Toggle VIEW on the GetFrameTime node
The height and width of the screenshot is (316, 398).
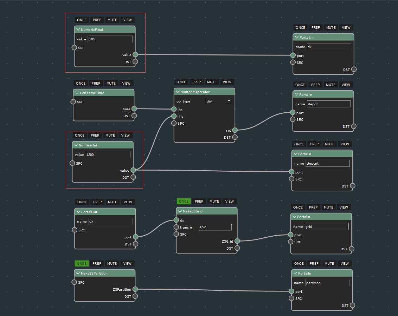point(126,83)
